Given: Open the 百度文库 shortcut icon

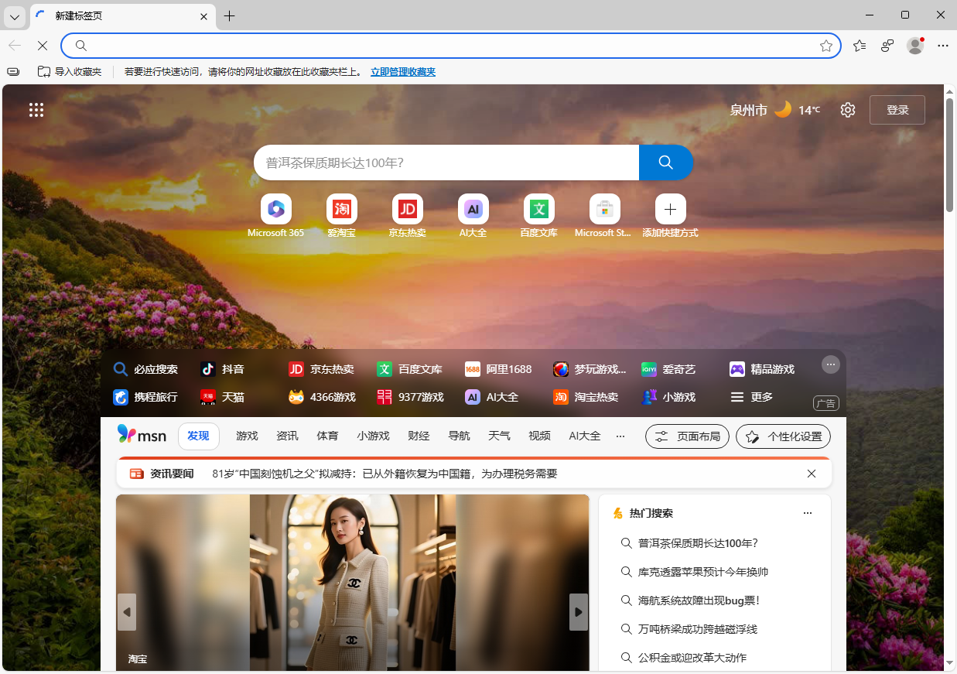Looking at the screenshot, I should 538,209.
